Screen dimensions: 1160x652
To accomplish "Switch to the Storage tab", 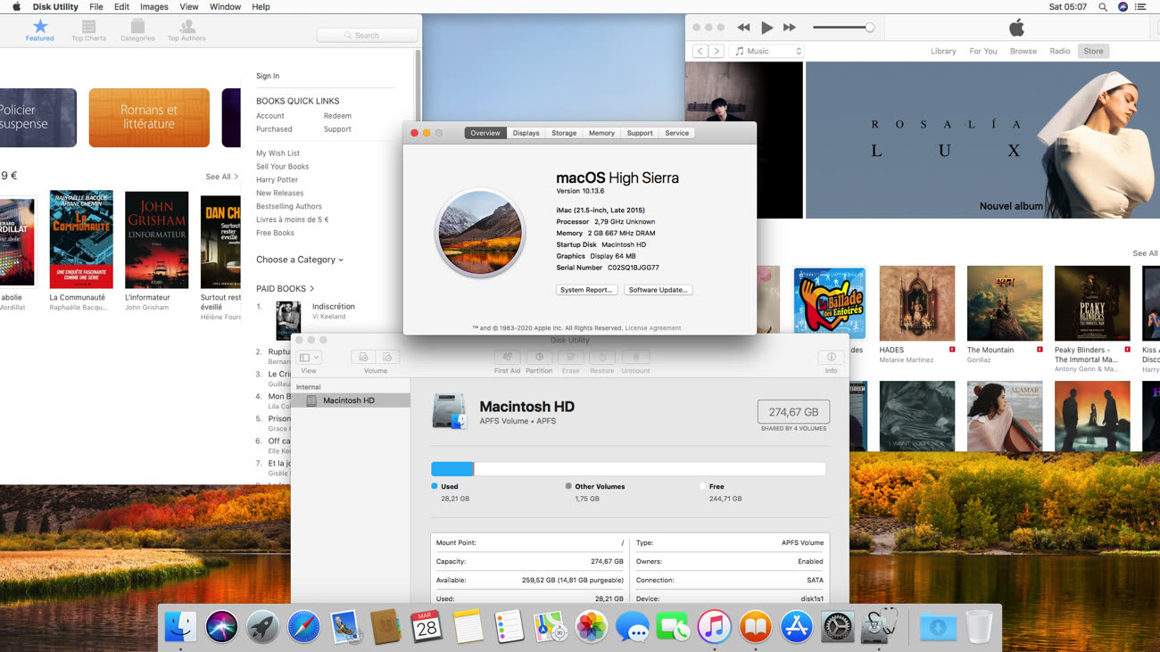I will click(563, 133).
